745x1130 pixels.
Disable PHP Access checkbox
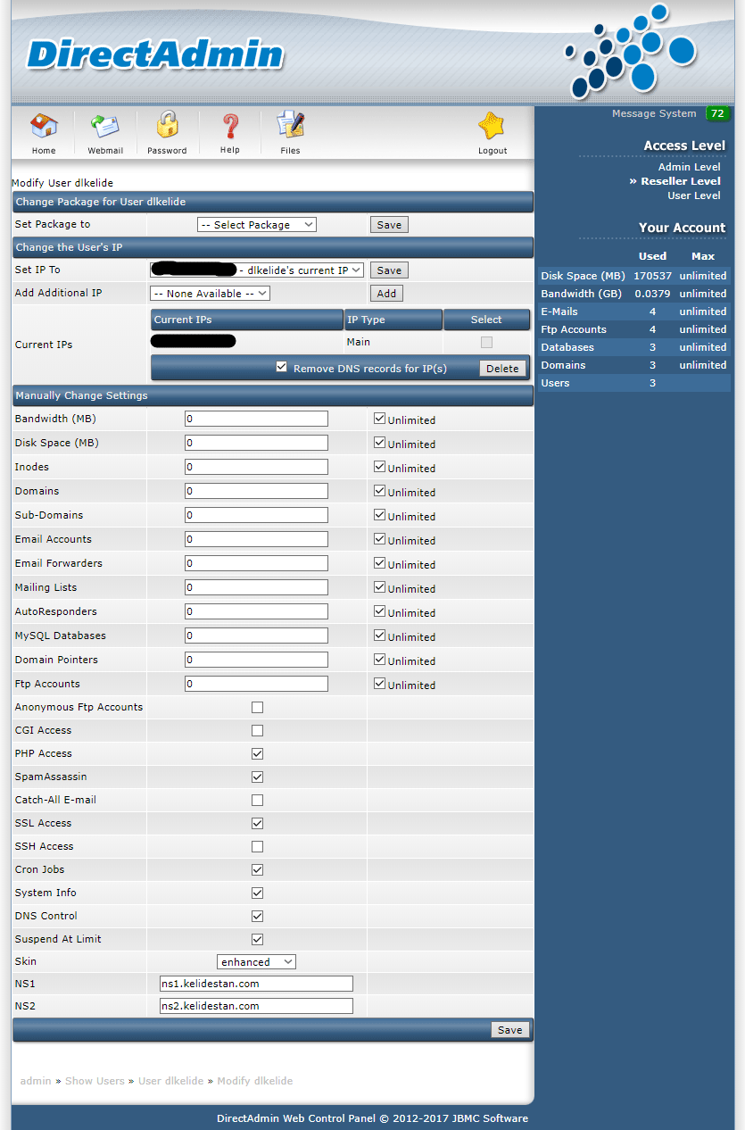pos(257,753)
